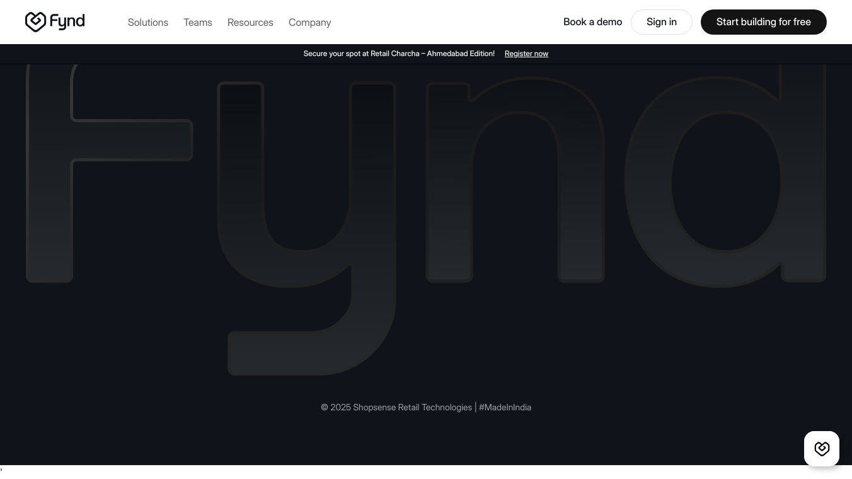Click the Book a demo link
Viewport: 852px width, 479px height.
[592, 22]
